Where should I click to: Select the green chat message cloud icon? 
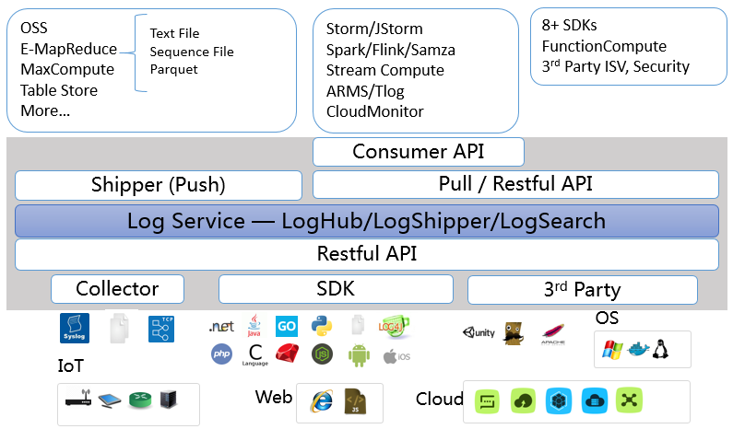487,401
